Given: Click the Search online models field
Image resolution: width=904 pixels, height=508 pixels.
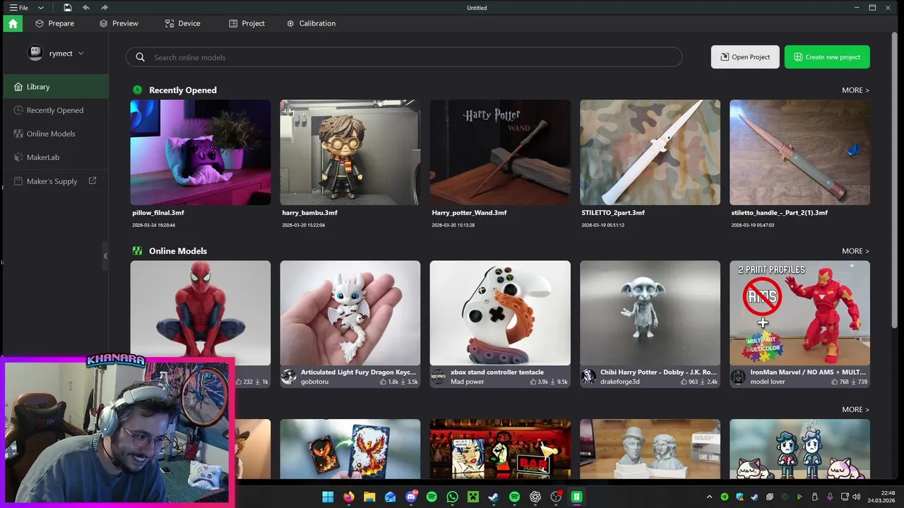Looking at the screenshot, I should pyautogui.click(x=404, y=57).
